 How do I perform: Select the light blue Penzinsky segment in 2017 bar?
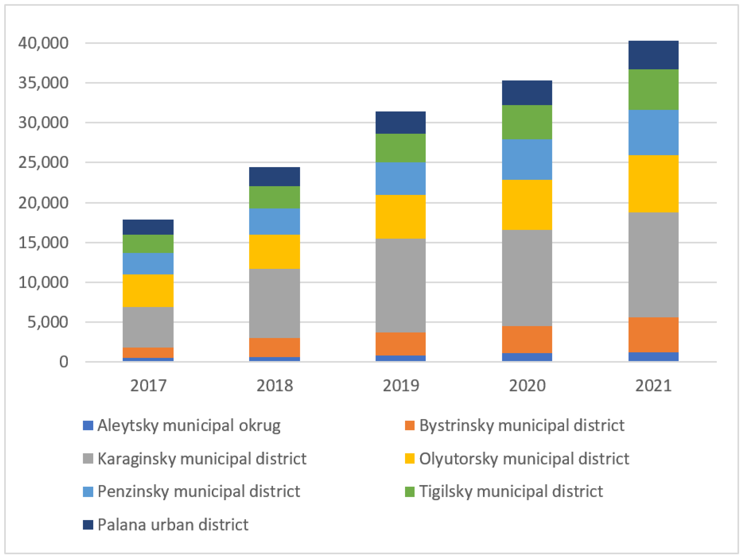pos(148,263)
